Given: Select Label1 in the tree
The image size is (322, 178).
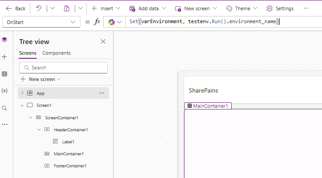Looking at the screenshot, I should [x=68, y=142].
